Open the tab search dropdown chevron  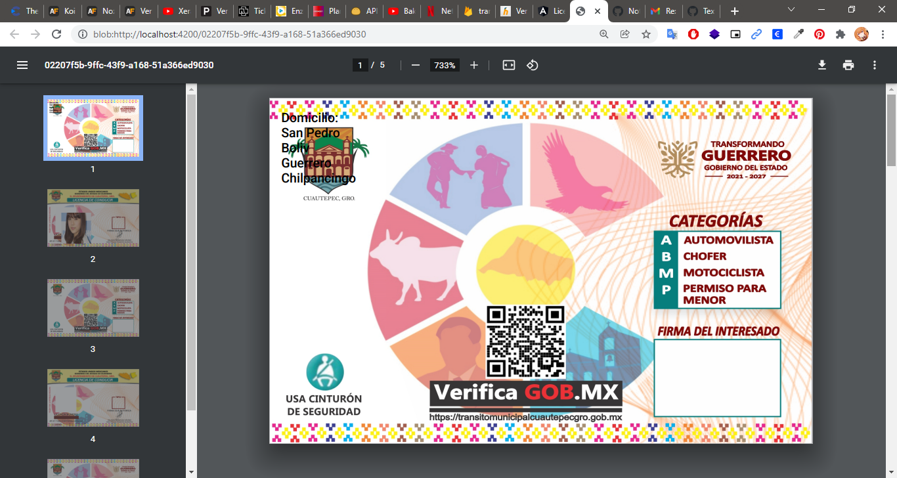point(791,10)
